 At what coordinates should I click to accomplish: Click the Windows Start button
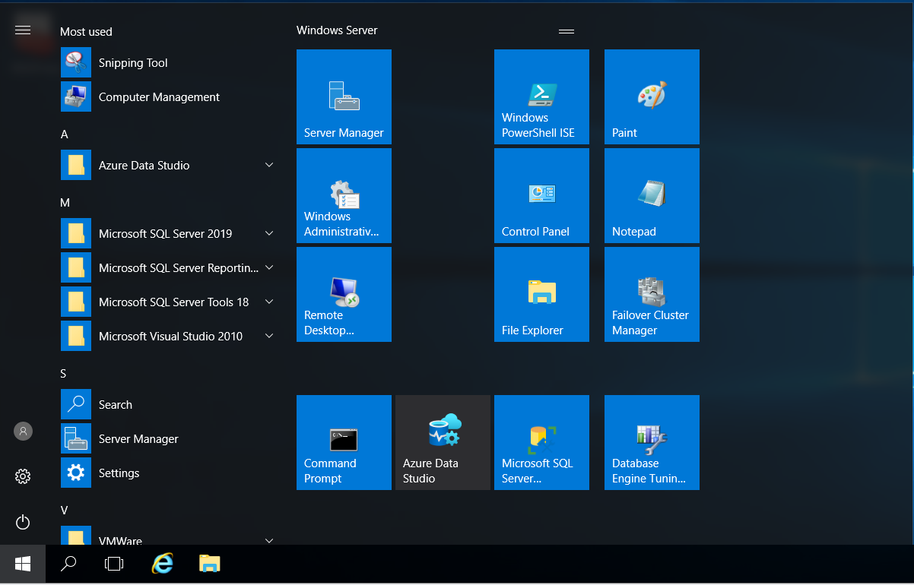[23, 564]
